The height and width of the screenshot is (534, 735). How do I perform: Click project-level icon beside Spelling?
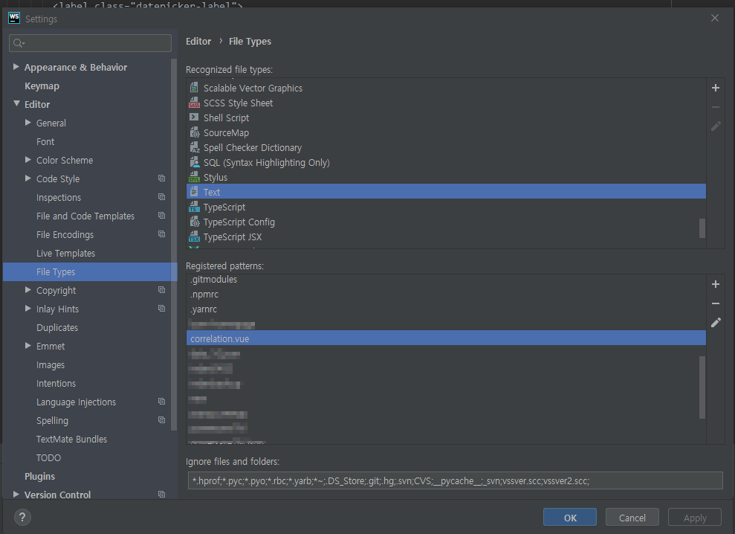click(162, 420)
